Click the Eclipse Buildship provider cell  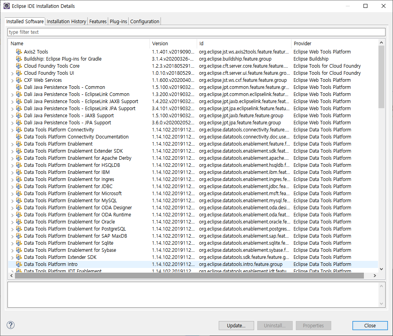pos(311,59)
